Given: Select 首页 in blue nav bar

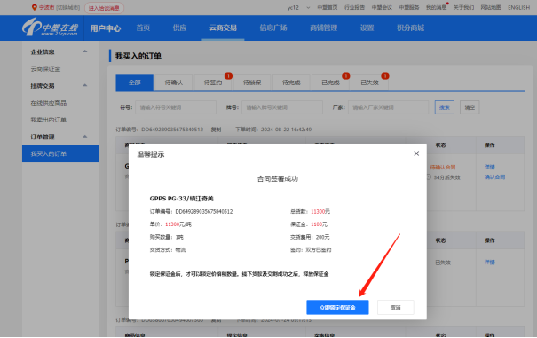Looking at the screenshot, I should [x=143, y=28].
